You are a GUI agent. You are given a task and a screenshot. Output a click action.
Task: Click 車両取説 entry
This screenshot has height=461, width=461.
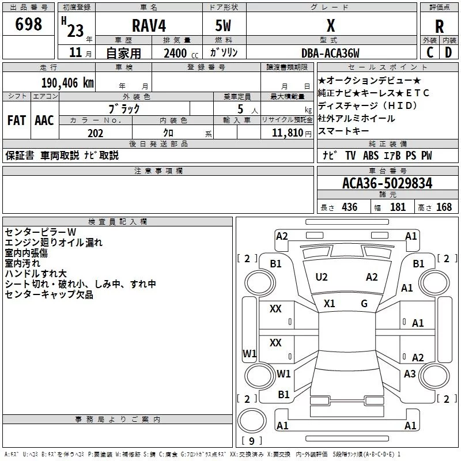click(60, 155)
